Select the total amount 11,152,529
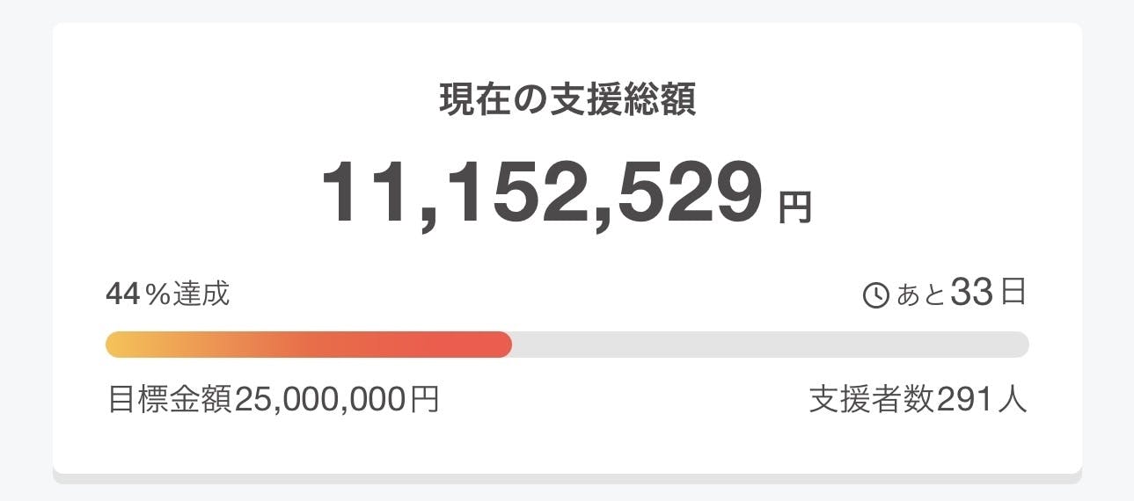Viewport: 1134px width, 501px height. point(541,195)
